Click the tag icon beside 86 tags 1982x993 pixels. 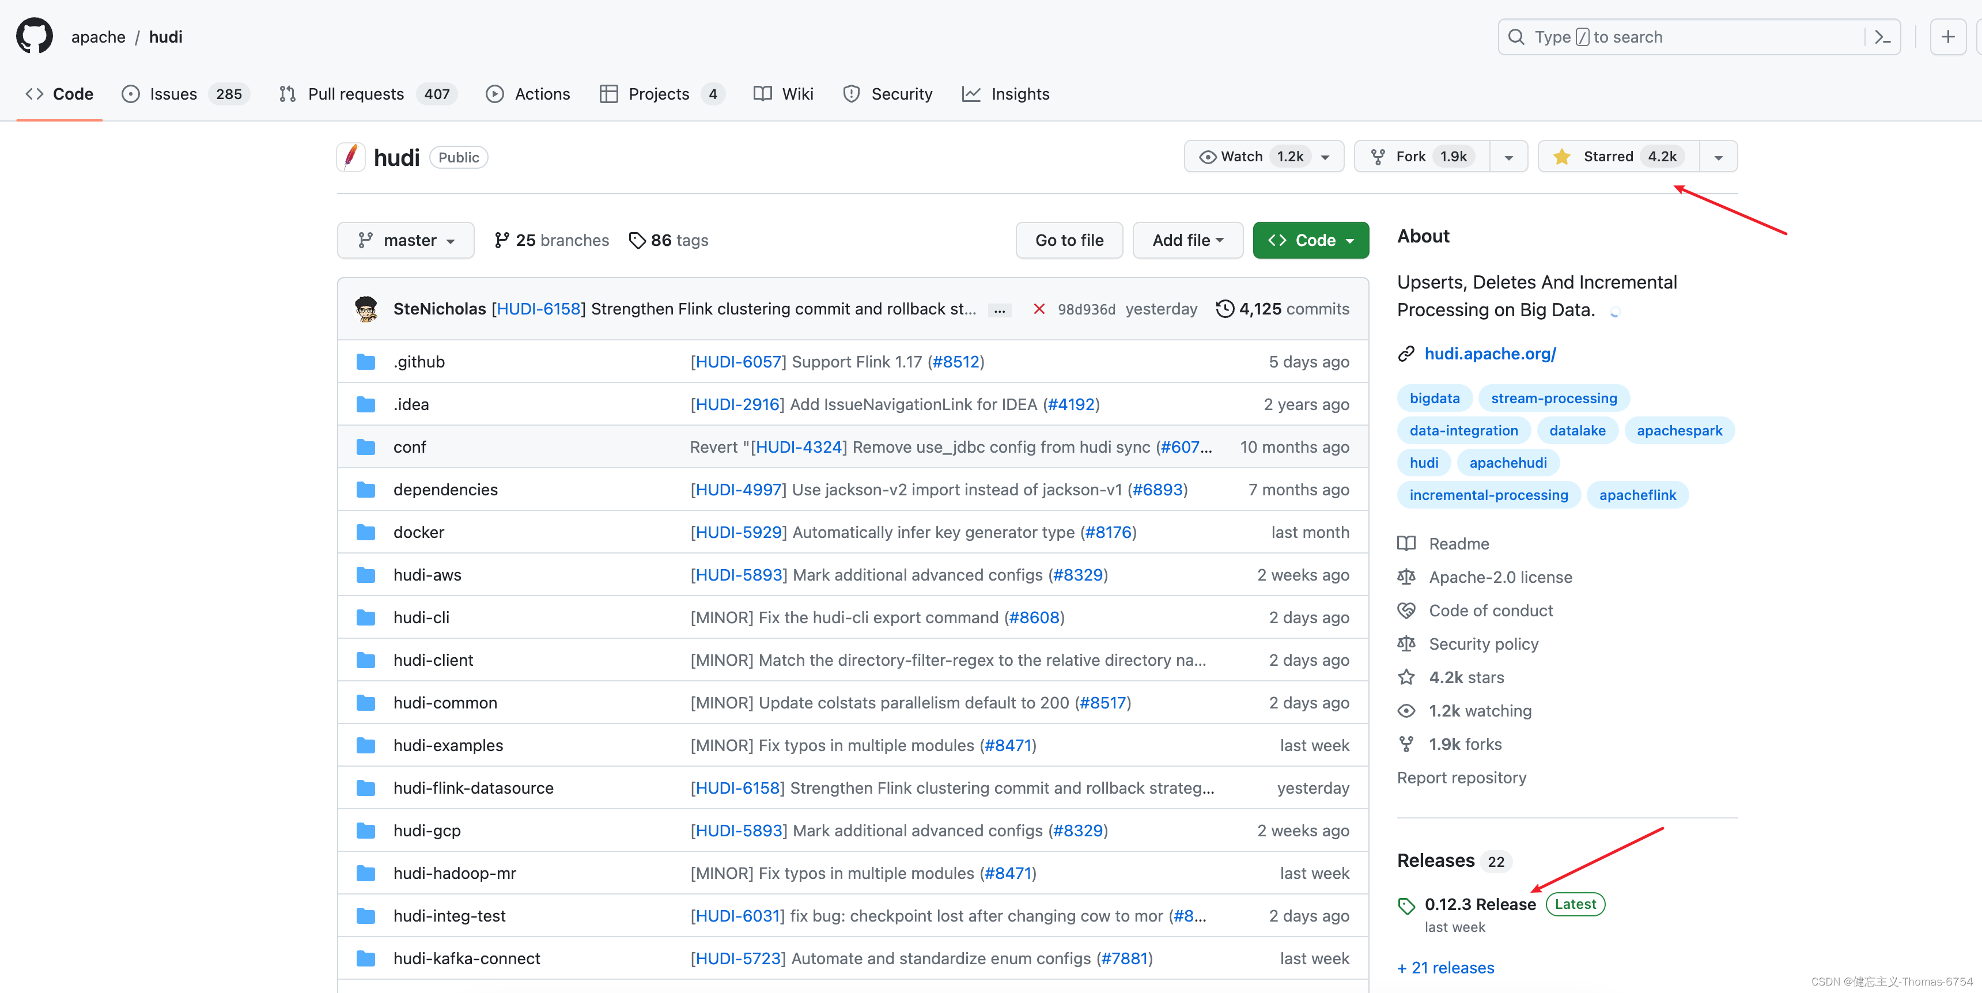(x=637, y=240)
